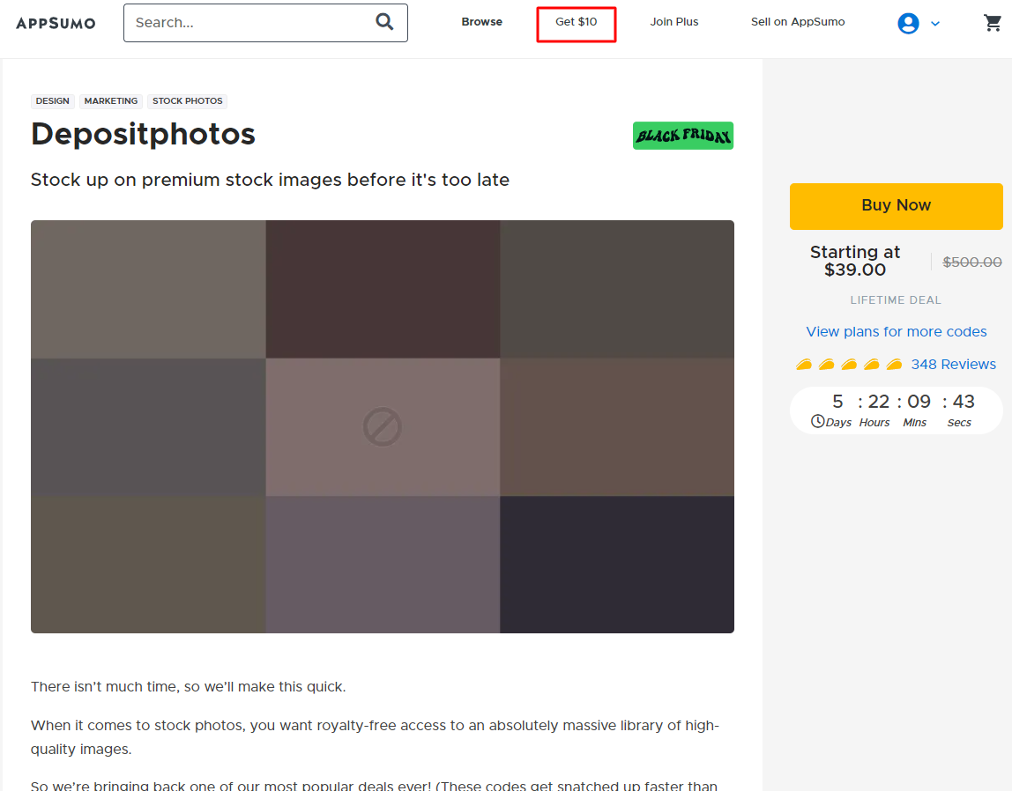Viewport: 1012px width, 791px height.
Task: Open the shopping cart
Action: (993, 23)
